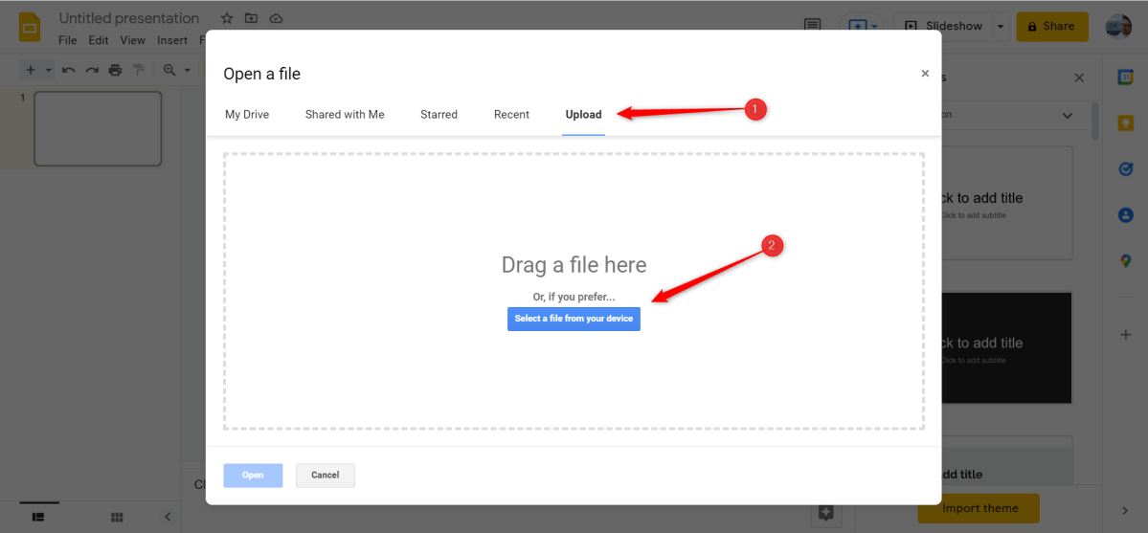Close the Open a file dialog
This screenshot has height=533, width=1148.
tap(925, 74)
